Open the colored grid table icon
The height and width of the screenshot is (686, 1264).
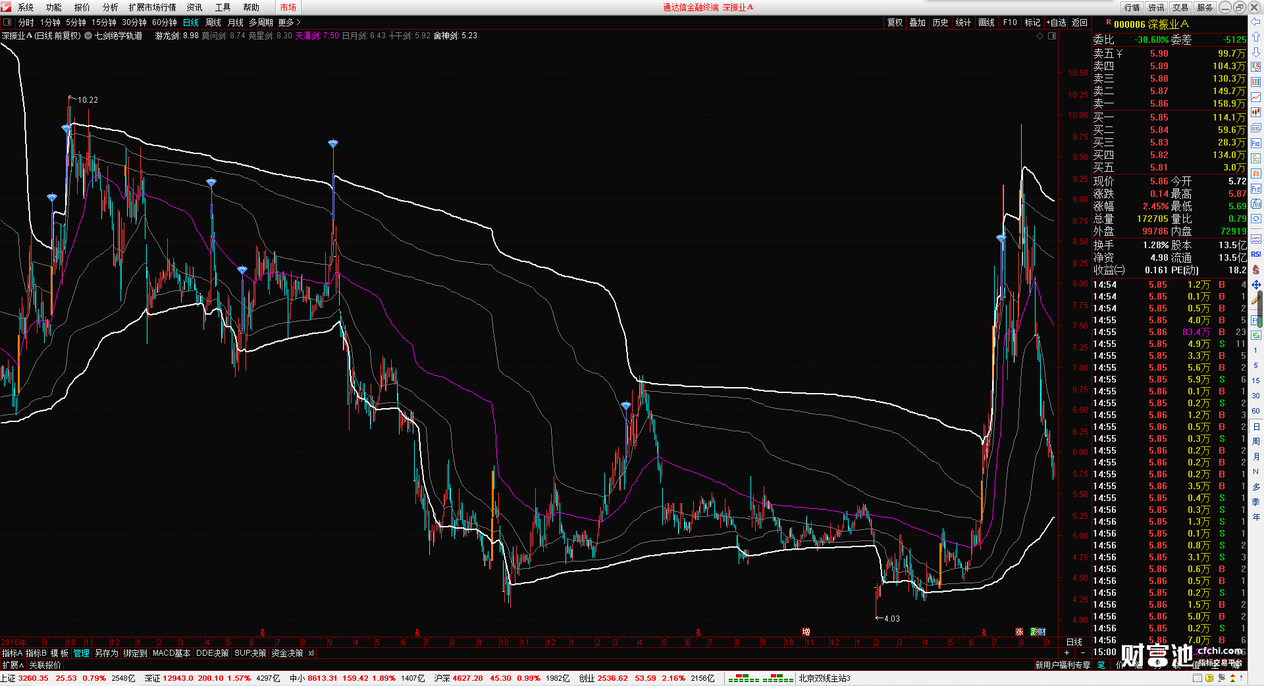1256,82
